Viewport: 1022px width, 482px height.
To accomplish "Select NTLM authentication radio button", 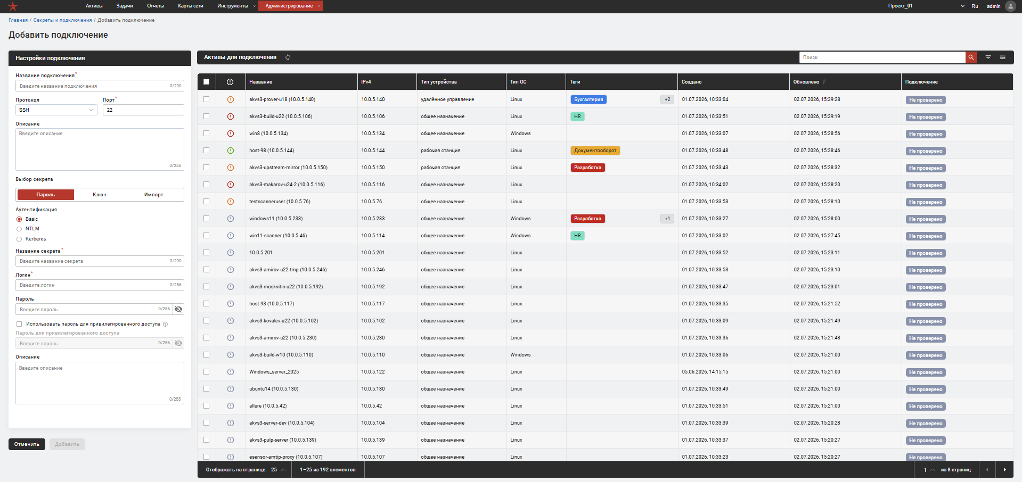I will 19,229.
